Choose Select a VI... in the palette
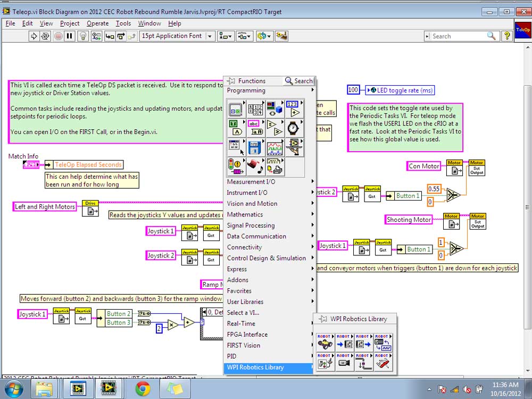This screenshot has height=399, width=532. click(270, 313)
